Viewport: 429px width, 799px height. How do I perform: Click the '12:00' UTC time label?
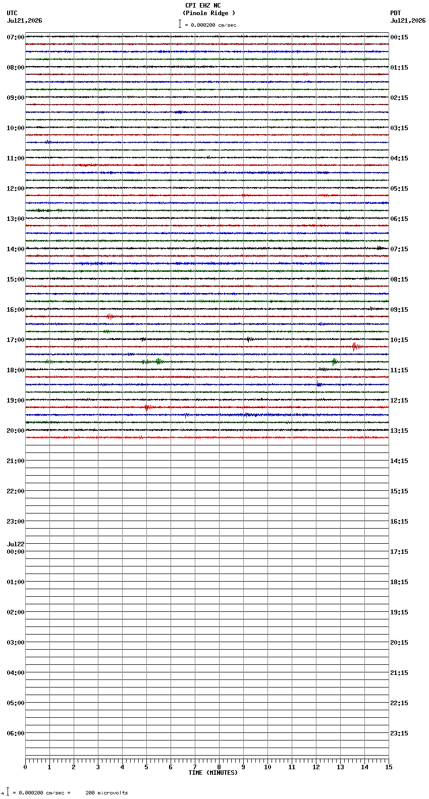[16, 189]
